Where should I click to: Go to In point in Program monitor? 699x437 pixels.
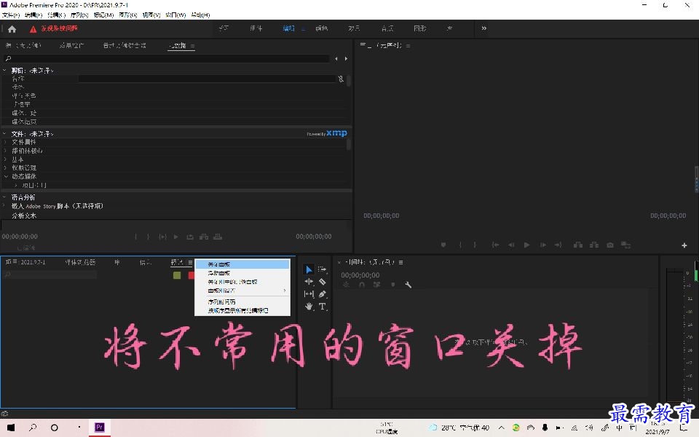[495, 245]
